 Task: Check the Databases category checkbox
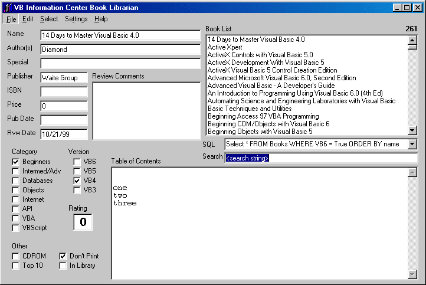tap(15, 181)
